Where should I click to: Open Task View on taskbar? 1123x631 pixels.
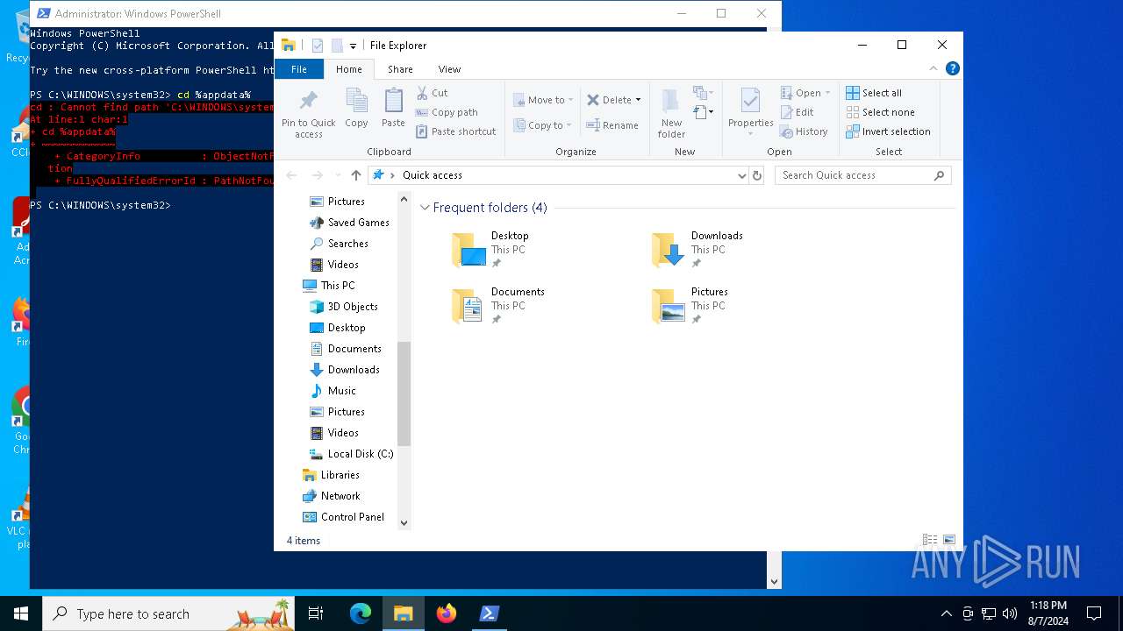point(316,613)
